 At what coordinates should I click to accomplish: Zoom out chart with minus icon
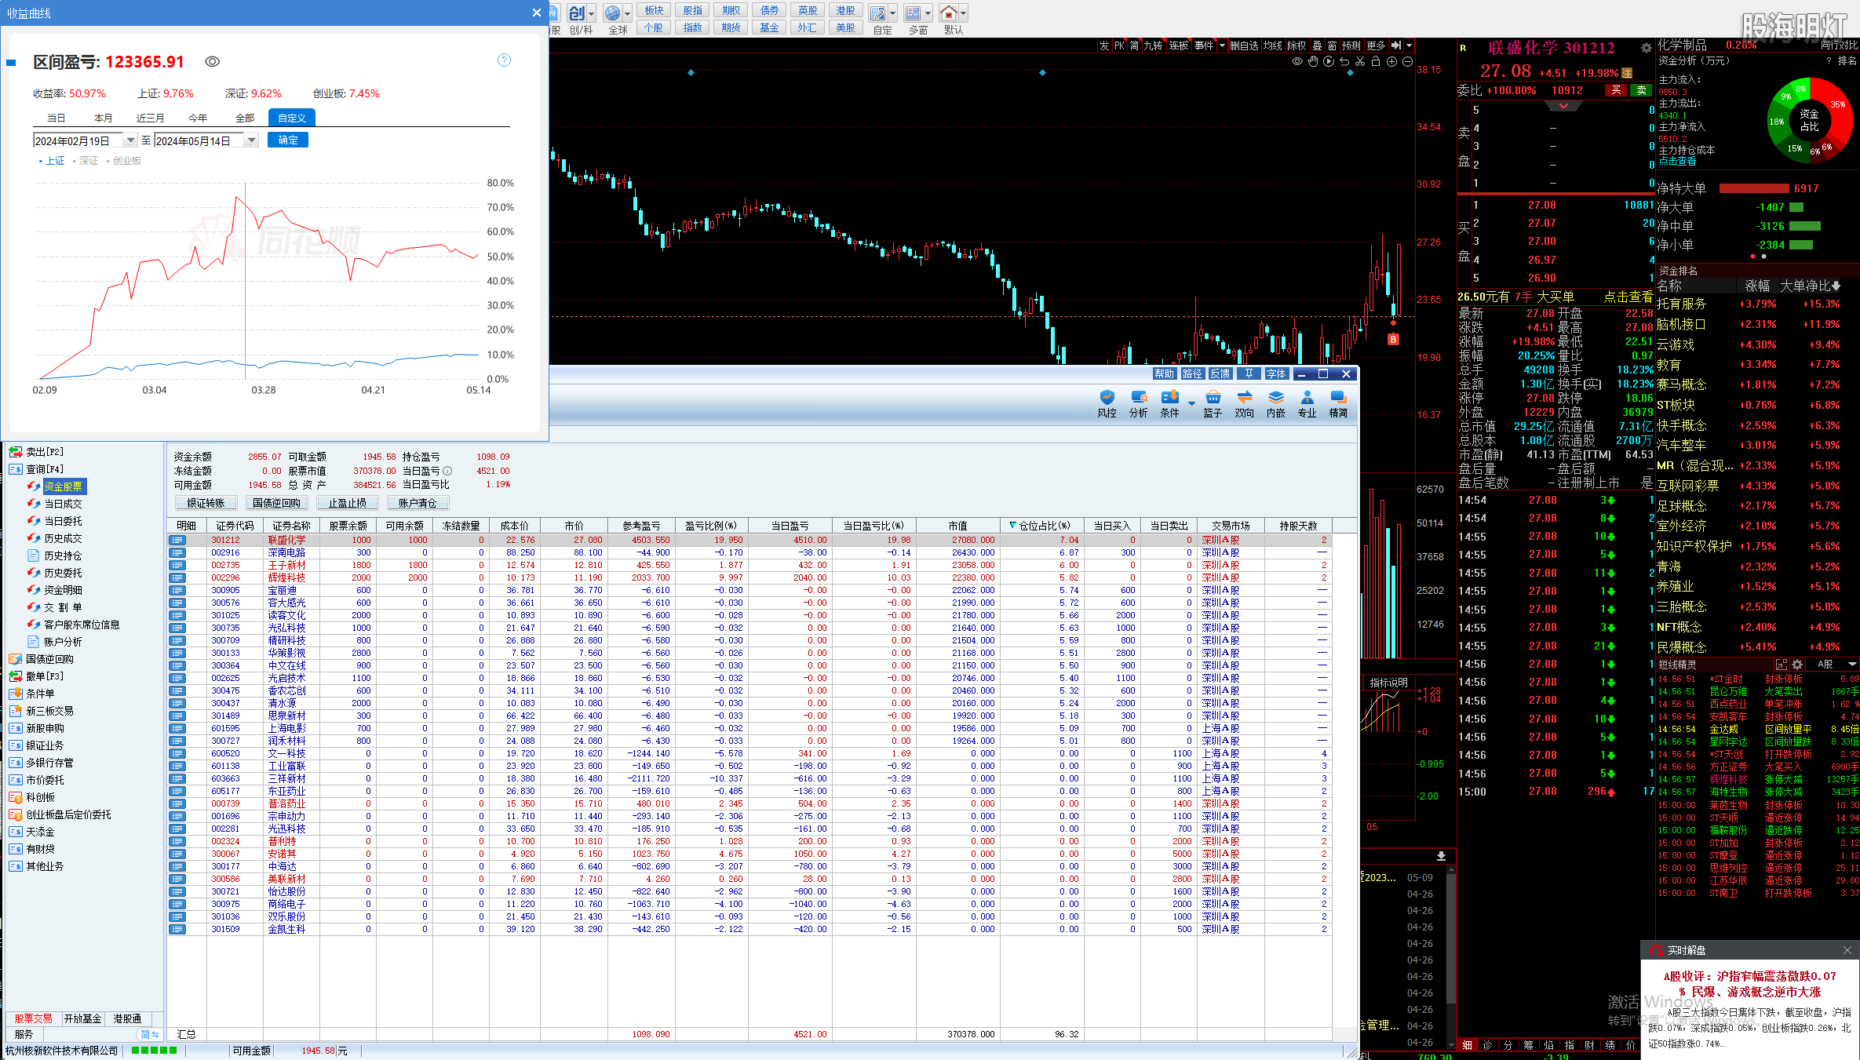tap(1407, 62)
